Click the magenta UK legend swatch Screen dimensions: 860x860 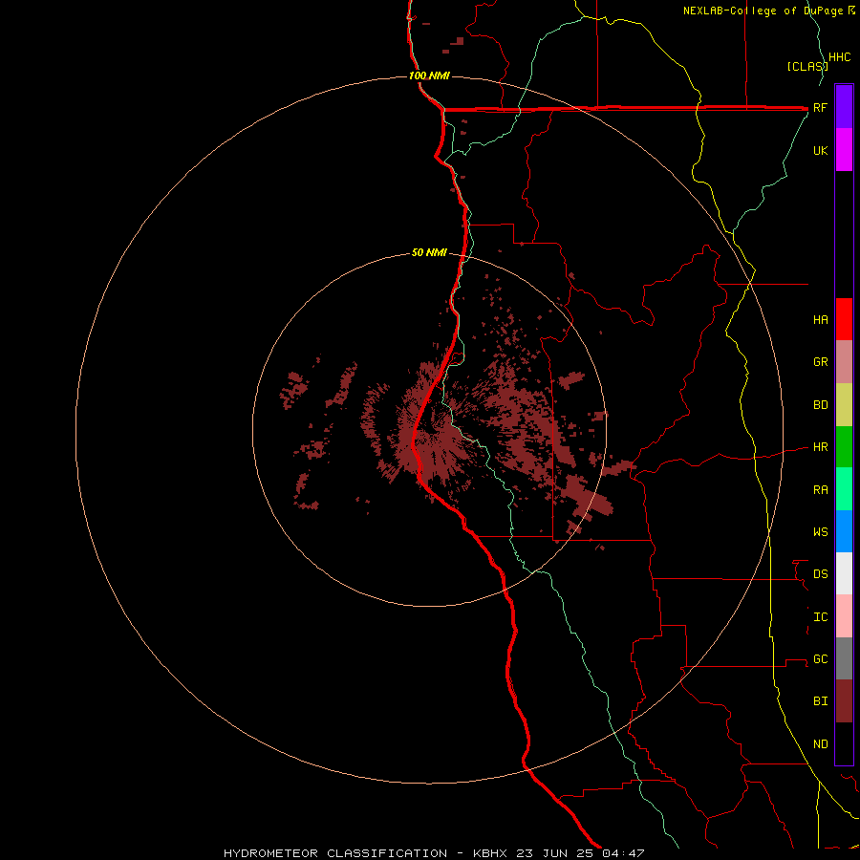click(x=844, y=150)
